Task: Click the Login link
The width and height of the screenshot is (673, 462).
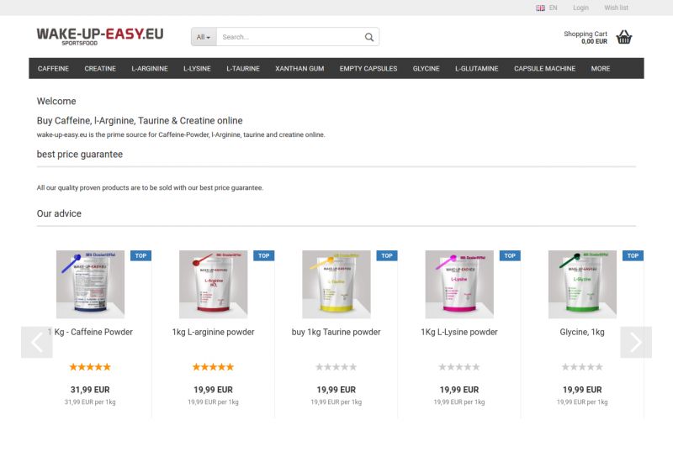Action: tap(580, 8)
